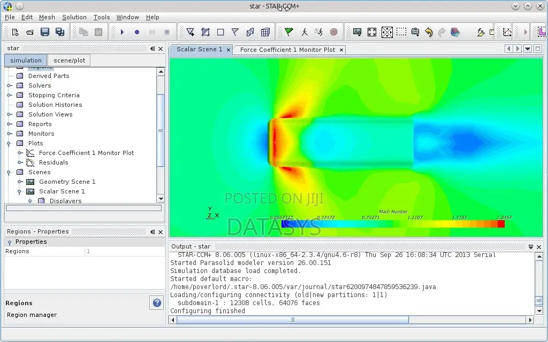Click the Initialize Meshing icon
Image resolution: width=548 pixels, height=342 pixels.
click(205, 32)
